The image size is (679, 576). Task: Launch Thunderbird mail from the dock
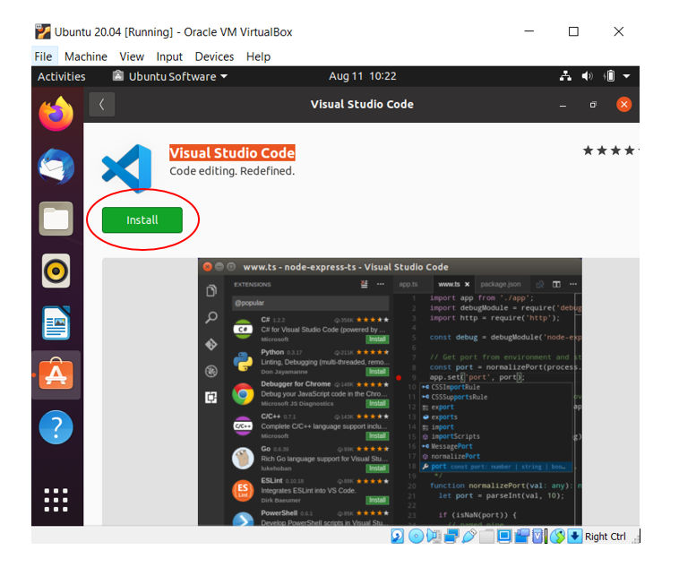[56, 167]
